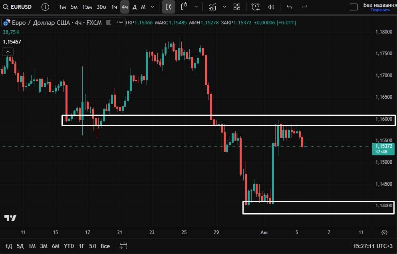Open EURUSD symbol search

click(x=18, y=7)
